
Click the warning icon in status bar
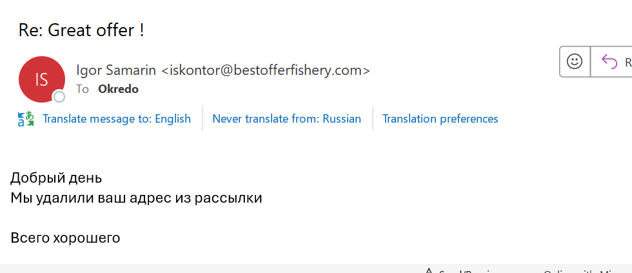click(x=429, y=270)
